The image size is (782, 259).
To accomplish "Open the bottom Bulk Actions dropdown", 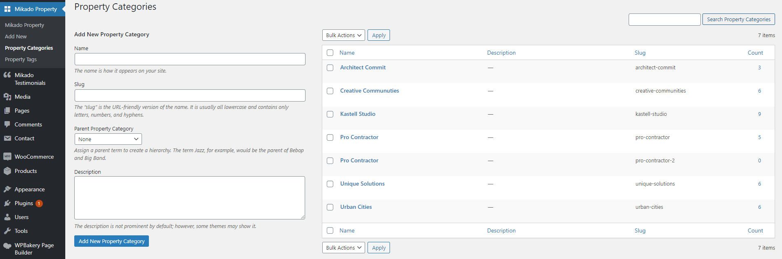I will click(x=343, y=248).
